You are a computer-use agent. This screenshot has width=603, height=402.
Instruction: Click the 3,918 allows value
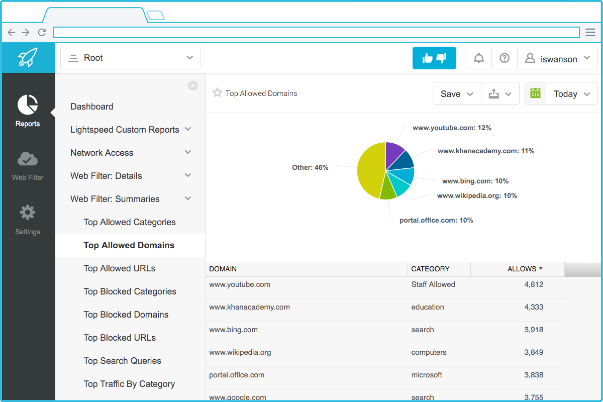click(x=534, y=330)
